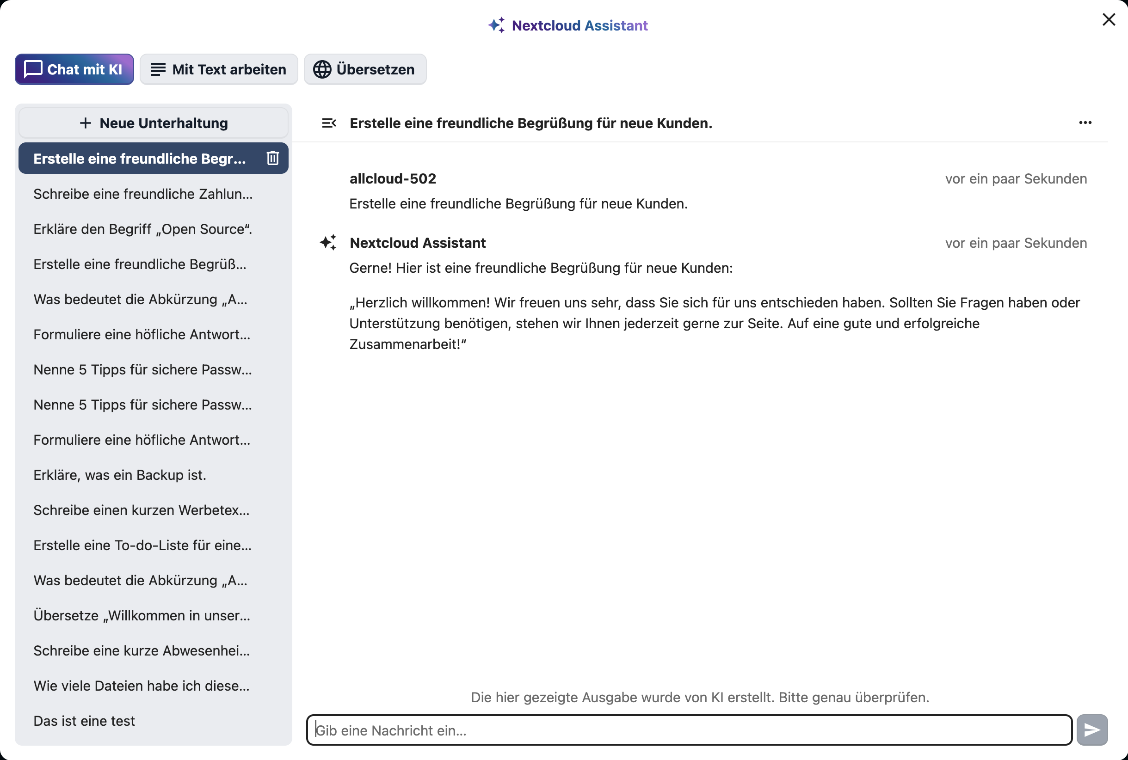Click the assistant's sparkle avatar icon

coord(328,242)
